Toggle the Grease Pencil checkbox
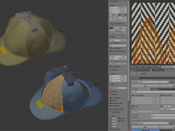Image resolution: width=175 pixels, height=131 pixels. 112,24
